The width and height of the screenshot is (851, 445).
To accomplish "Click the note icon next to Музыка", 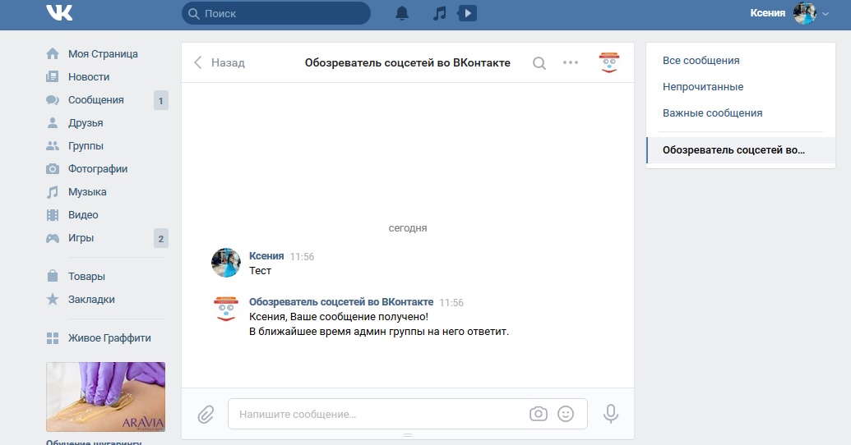I will pos(53,192).
